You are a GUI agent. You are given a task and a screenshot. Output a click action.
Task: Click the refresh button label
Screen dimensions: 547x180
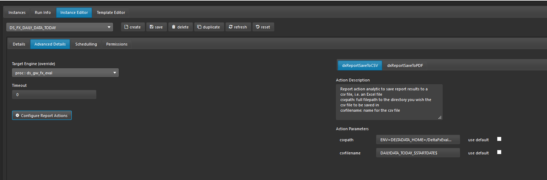click(x=240, y=27)
